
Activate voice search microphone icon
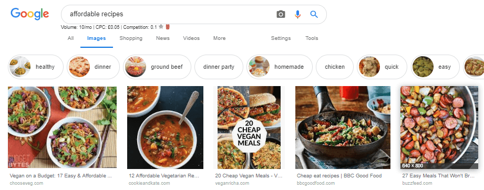coord(297,14)
